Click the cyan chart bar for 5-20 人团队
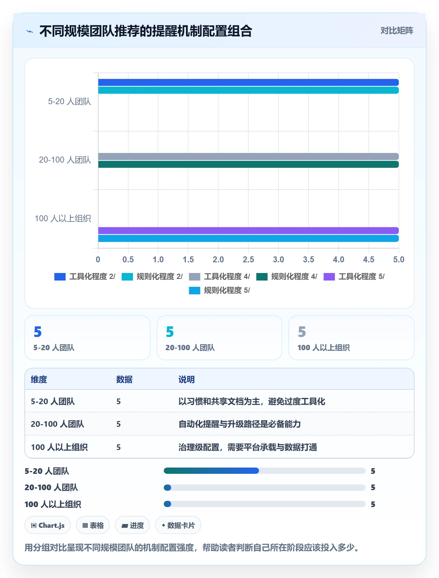Screen dimensions: 439x578 [x=248, y=90]
